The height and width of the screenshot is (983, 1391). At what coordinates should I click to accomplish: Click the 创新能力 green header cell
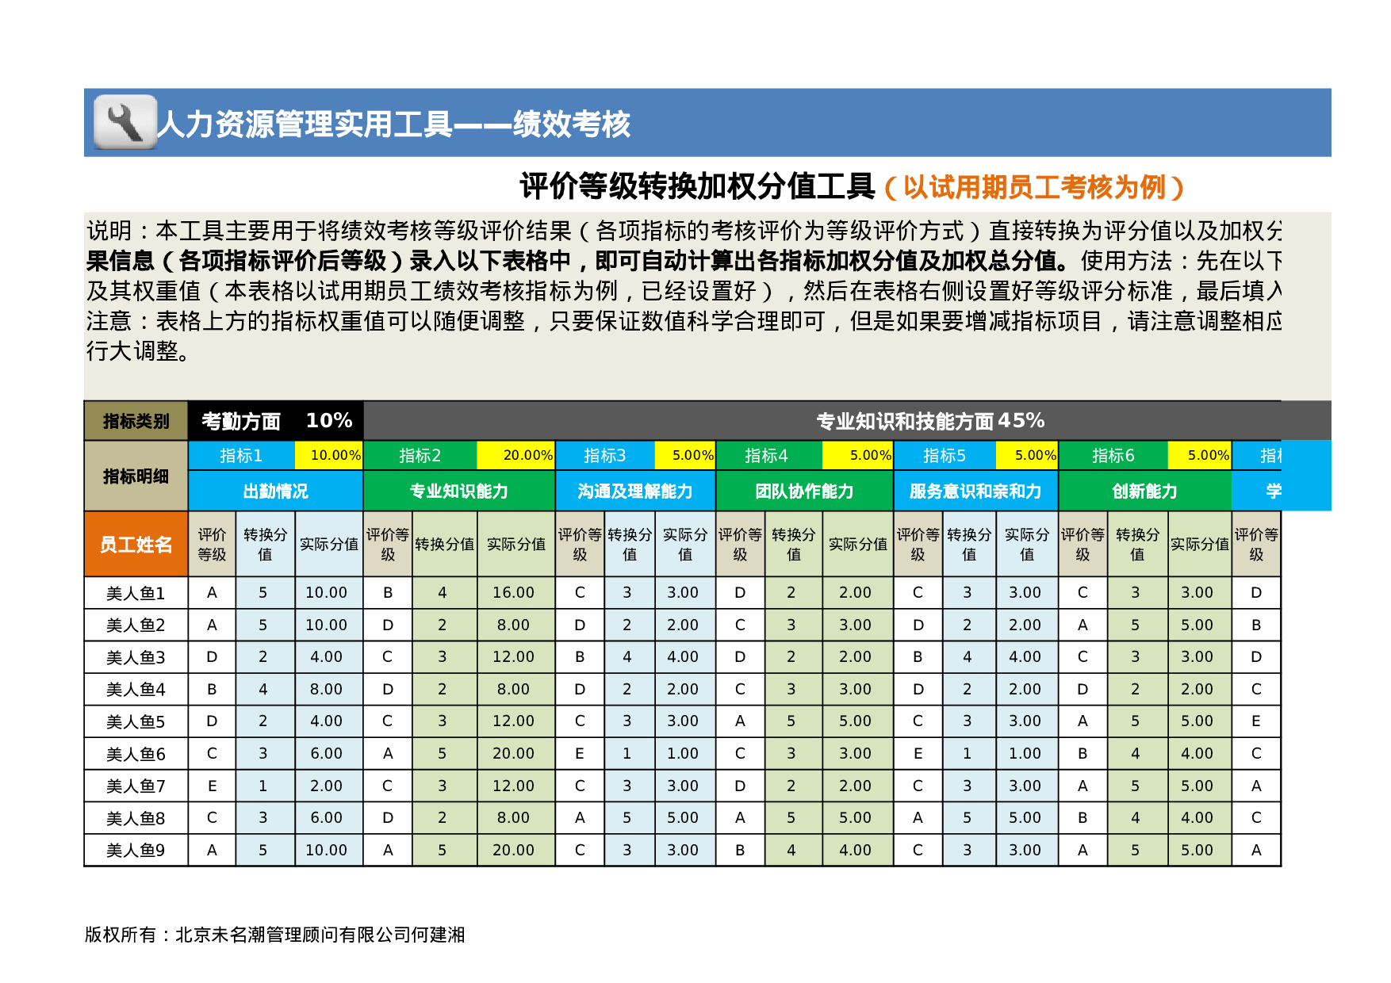click(1147, 491)
